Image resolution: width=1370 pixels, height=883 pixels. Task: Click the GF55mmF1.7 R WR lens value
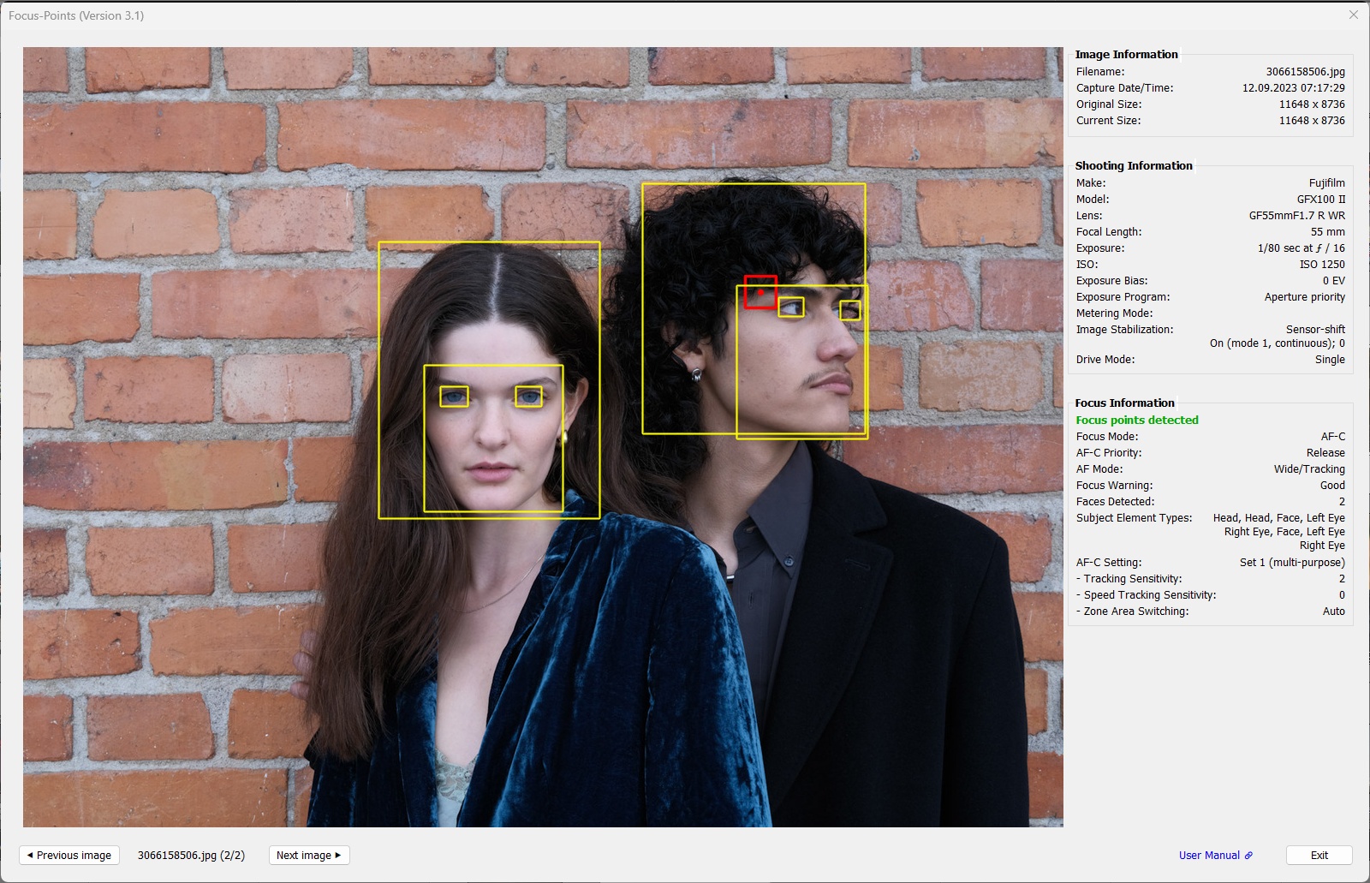click(1296, 216)
